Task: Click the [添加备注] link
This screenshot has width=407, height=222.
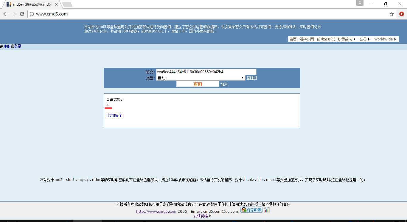Action: (x=115, y=115)
